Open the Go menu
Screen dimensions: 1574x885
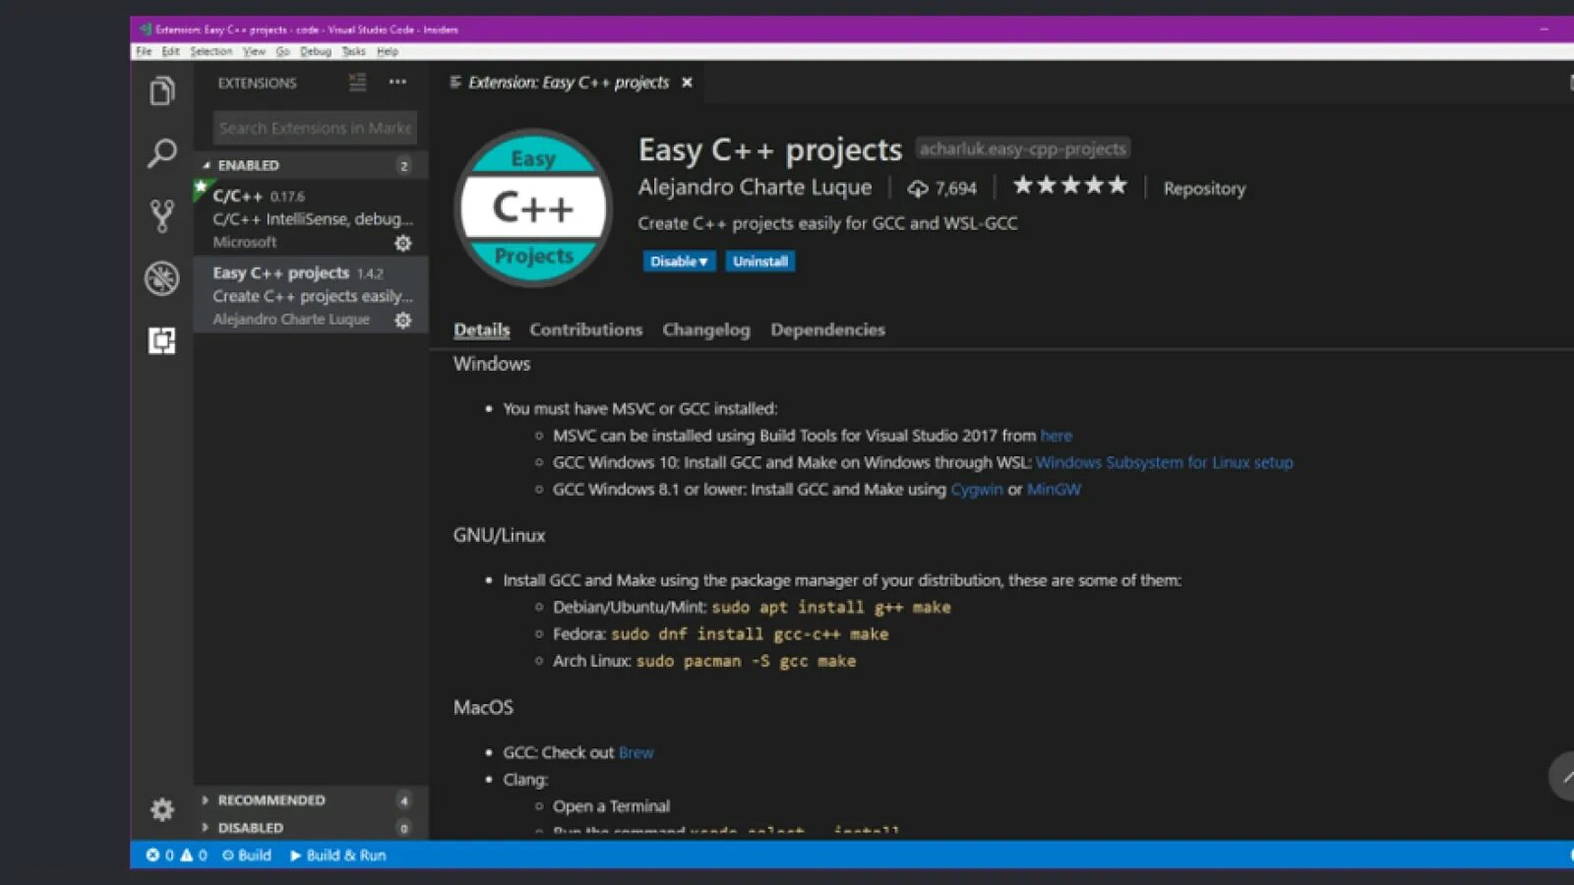tap(282, 51)
